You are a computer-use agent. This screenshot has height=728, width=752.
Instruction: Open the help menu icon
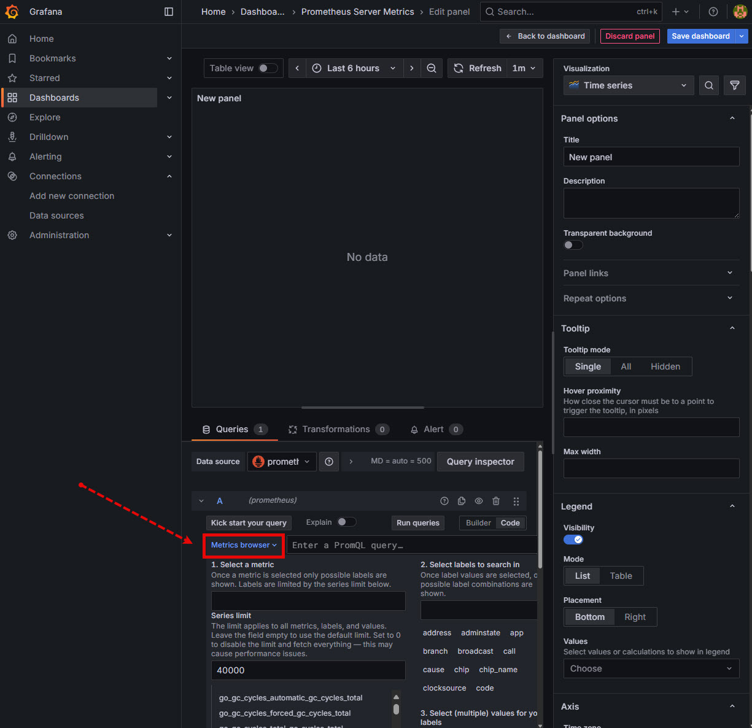tap(713, 12)
